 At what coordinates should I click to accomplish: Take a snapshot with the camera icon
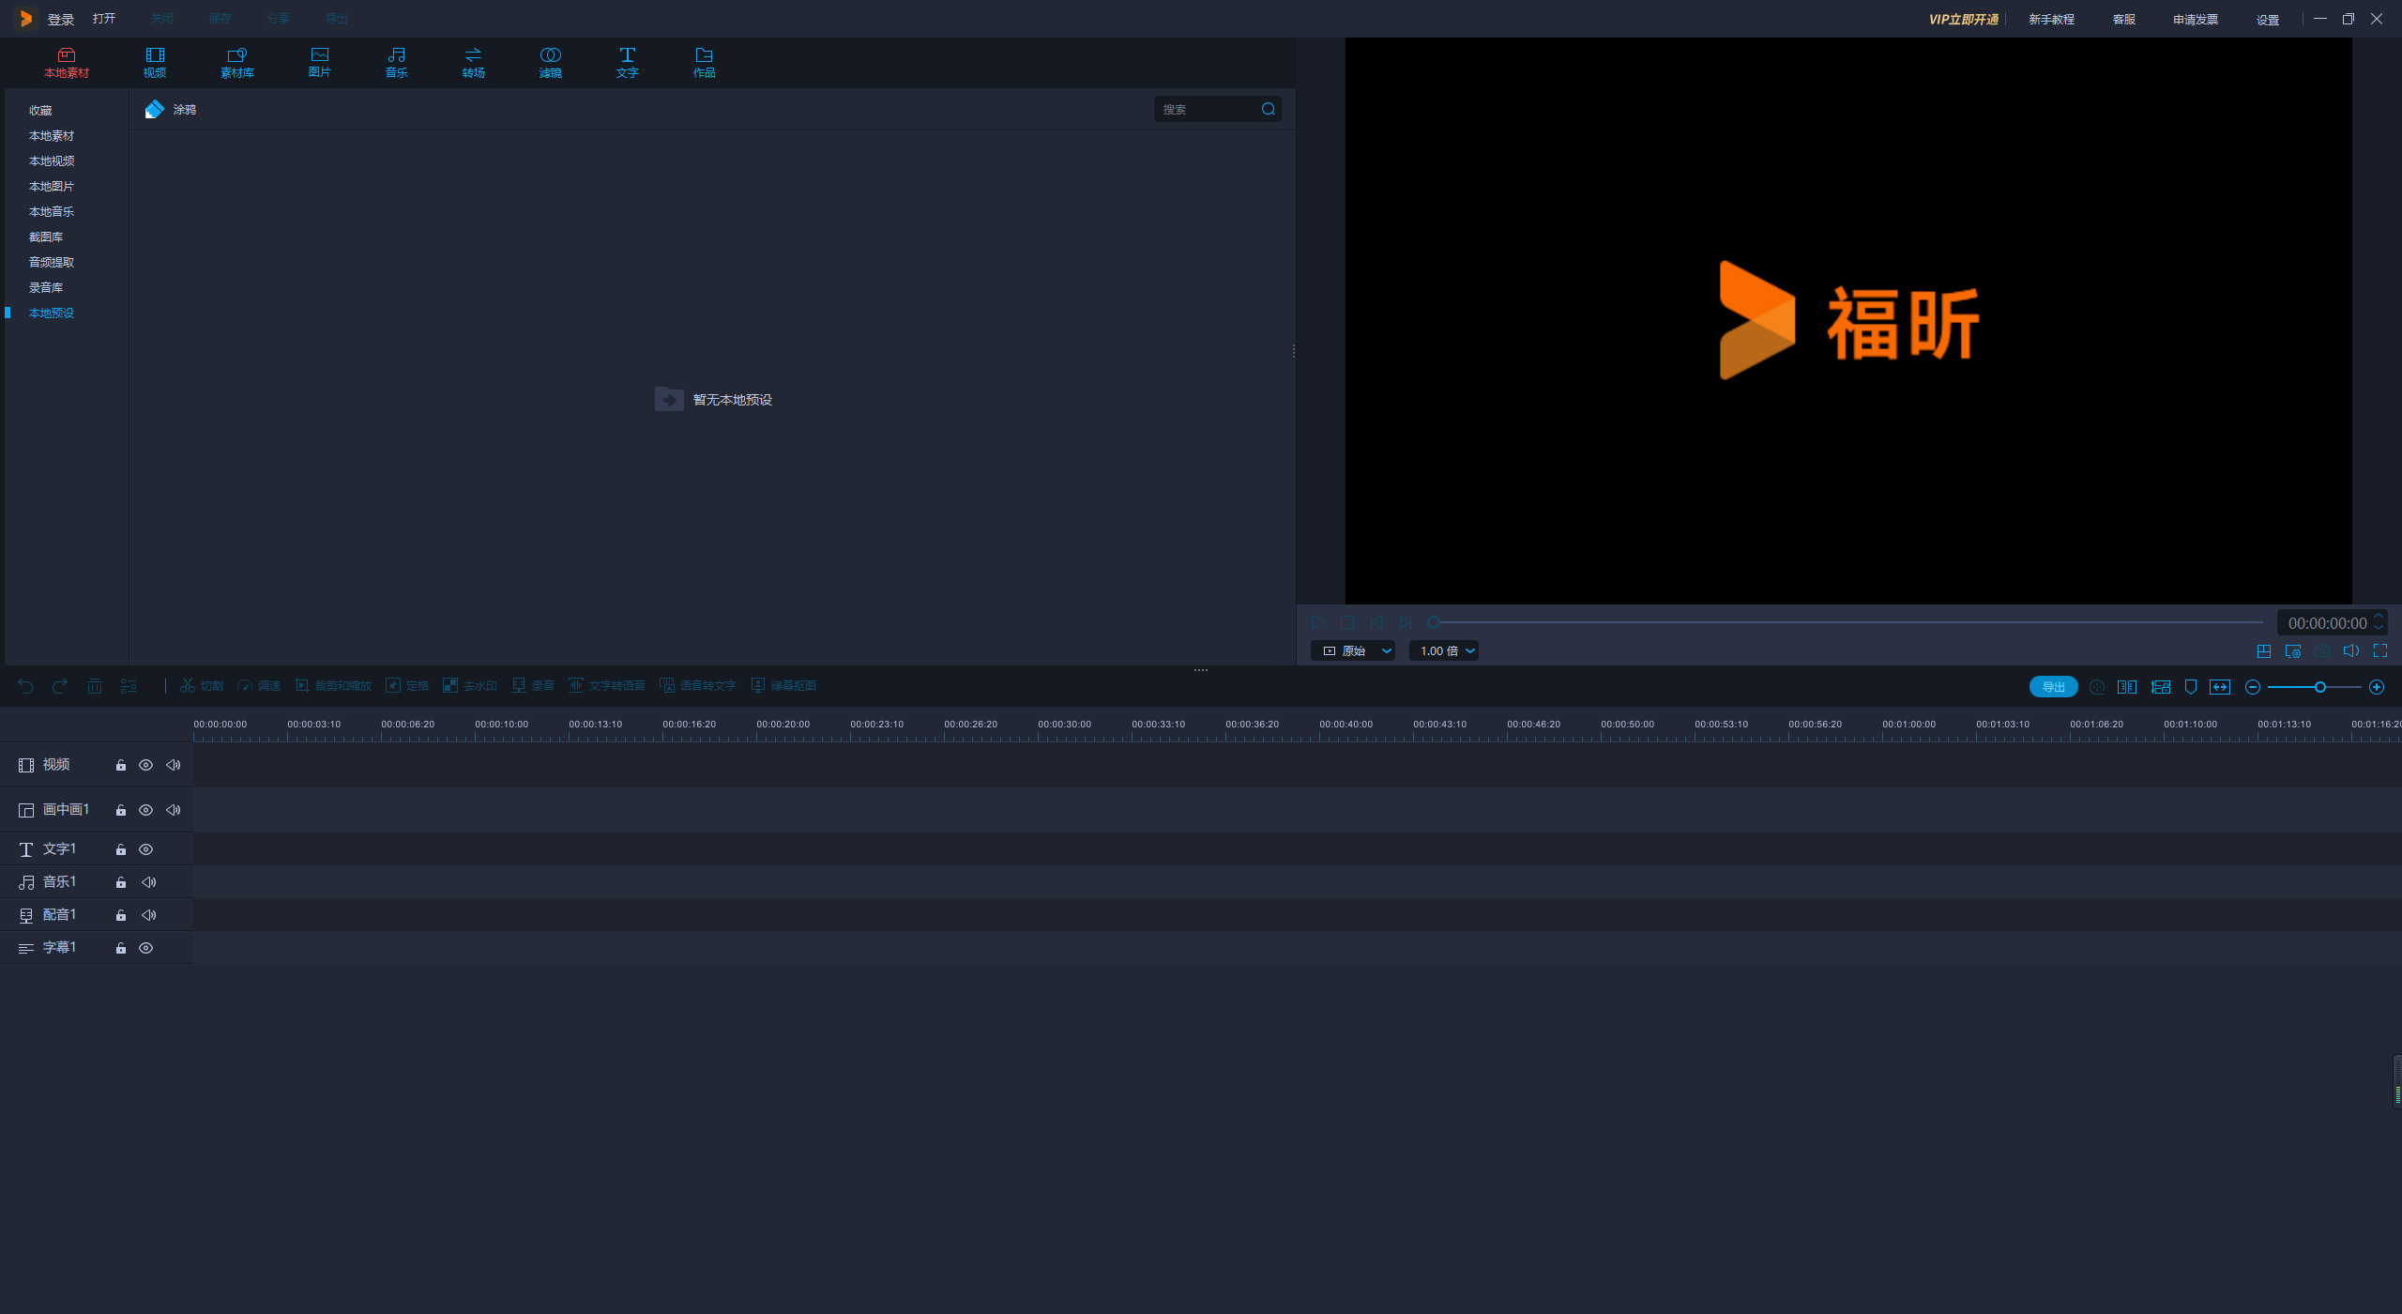click(2322, 651)
